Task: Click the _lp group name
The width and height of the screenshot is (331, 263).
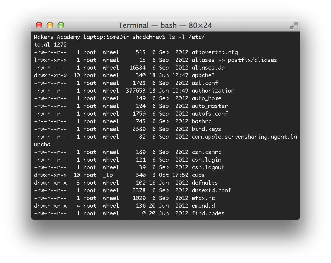Action: point(108,175)
